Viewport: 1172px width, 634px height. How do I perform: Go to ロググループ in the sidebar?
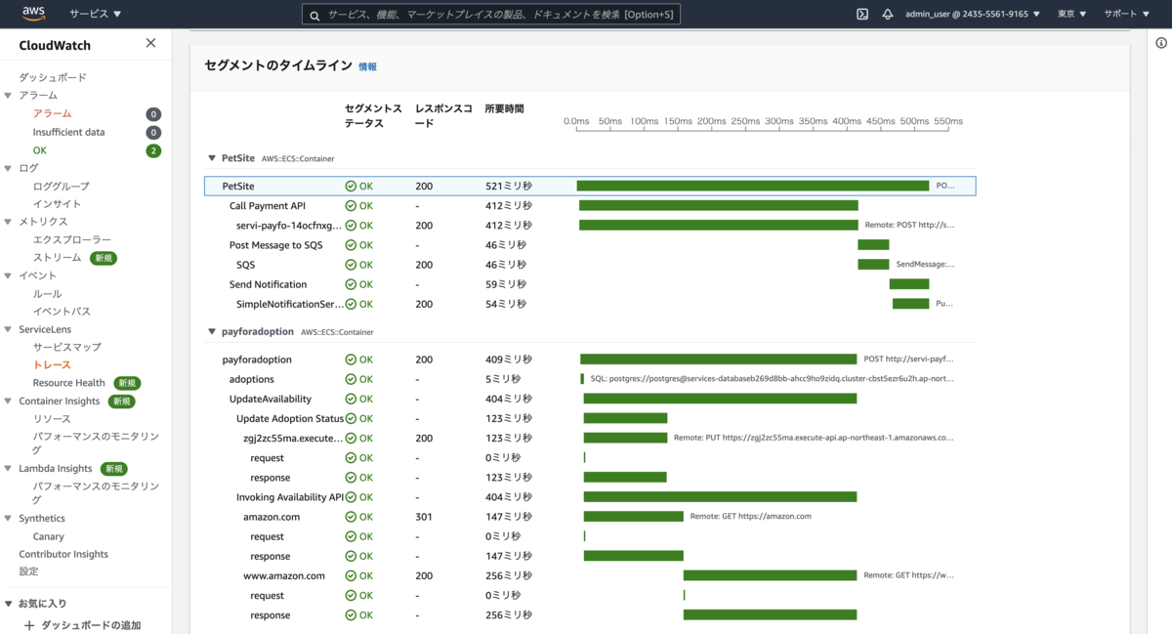61,186
